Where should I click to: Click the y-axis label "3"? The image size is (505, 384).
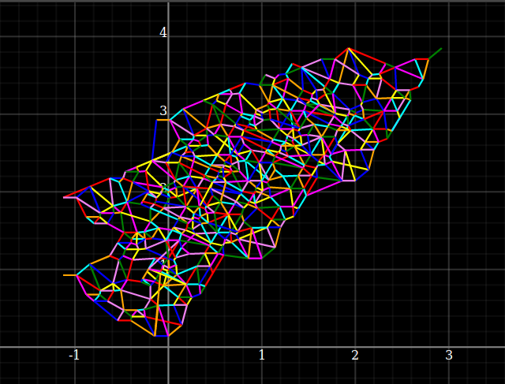pyautogui.click(x=163, y=111)
